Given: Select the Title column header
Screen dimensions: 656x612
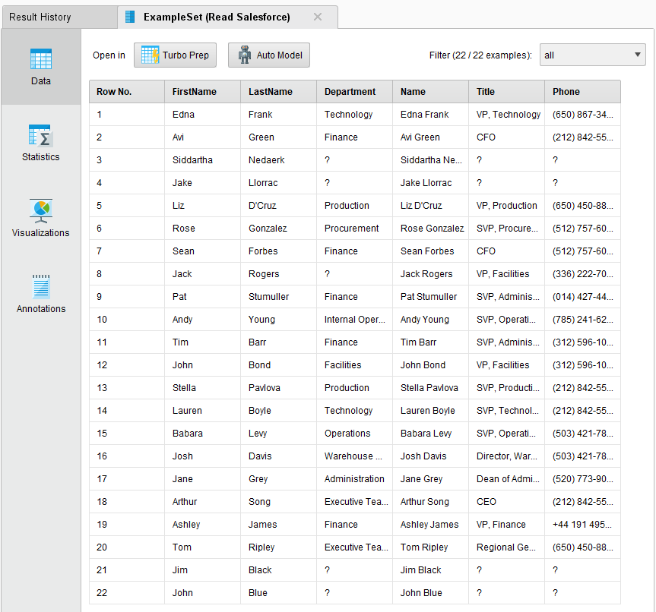Looking at the screenshot, I should click(x=506, y=91).
